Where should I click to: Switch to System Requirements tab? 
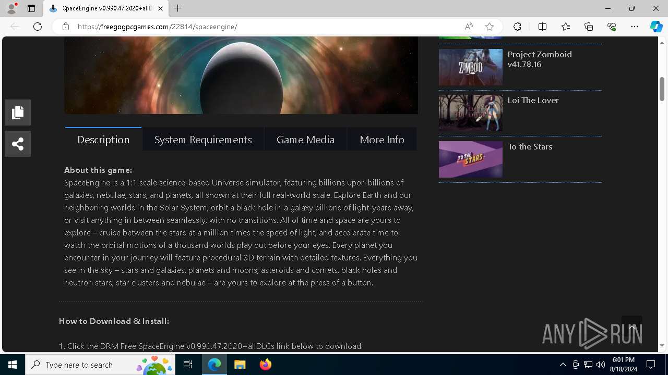203,139
